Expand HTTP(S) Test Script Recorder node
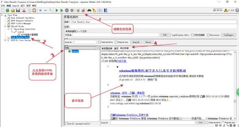The height and width of the screenshot is (127, 239). tap(5, 40)
